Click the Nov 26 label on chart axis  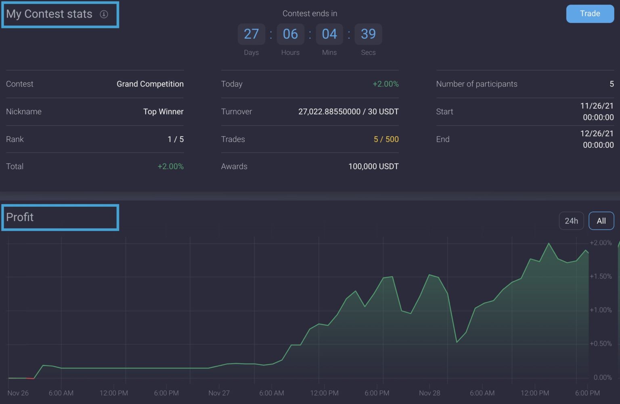point(18,393)
